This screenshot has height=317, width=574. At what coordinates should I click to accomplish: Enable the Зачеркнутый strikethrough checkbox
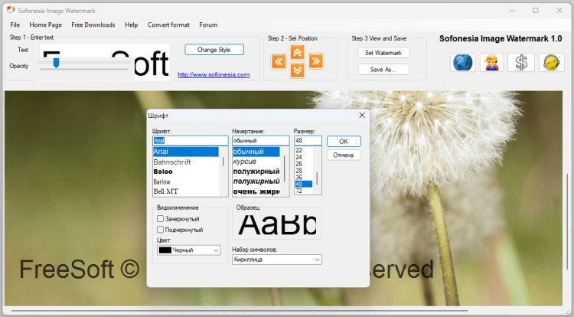pyautogui.click(x=161, y=218)
